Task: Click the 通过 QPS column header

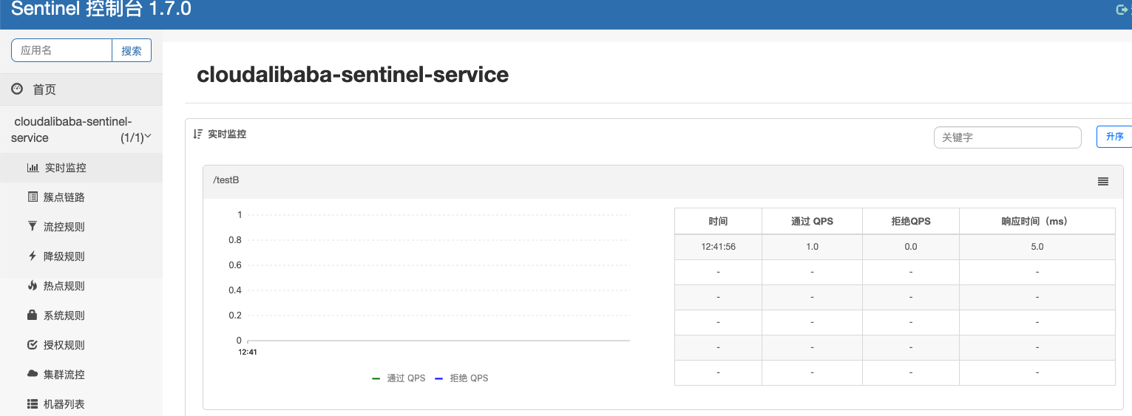Action: click(812, 221)
